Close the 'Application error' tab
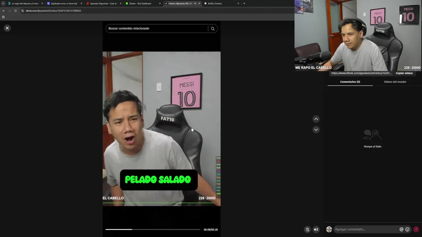 click(81, 3)
